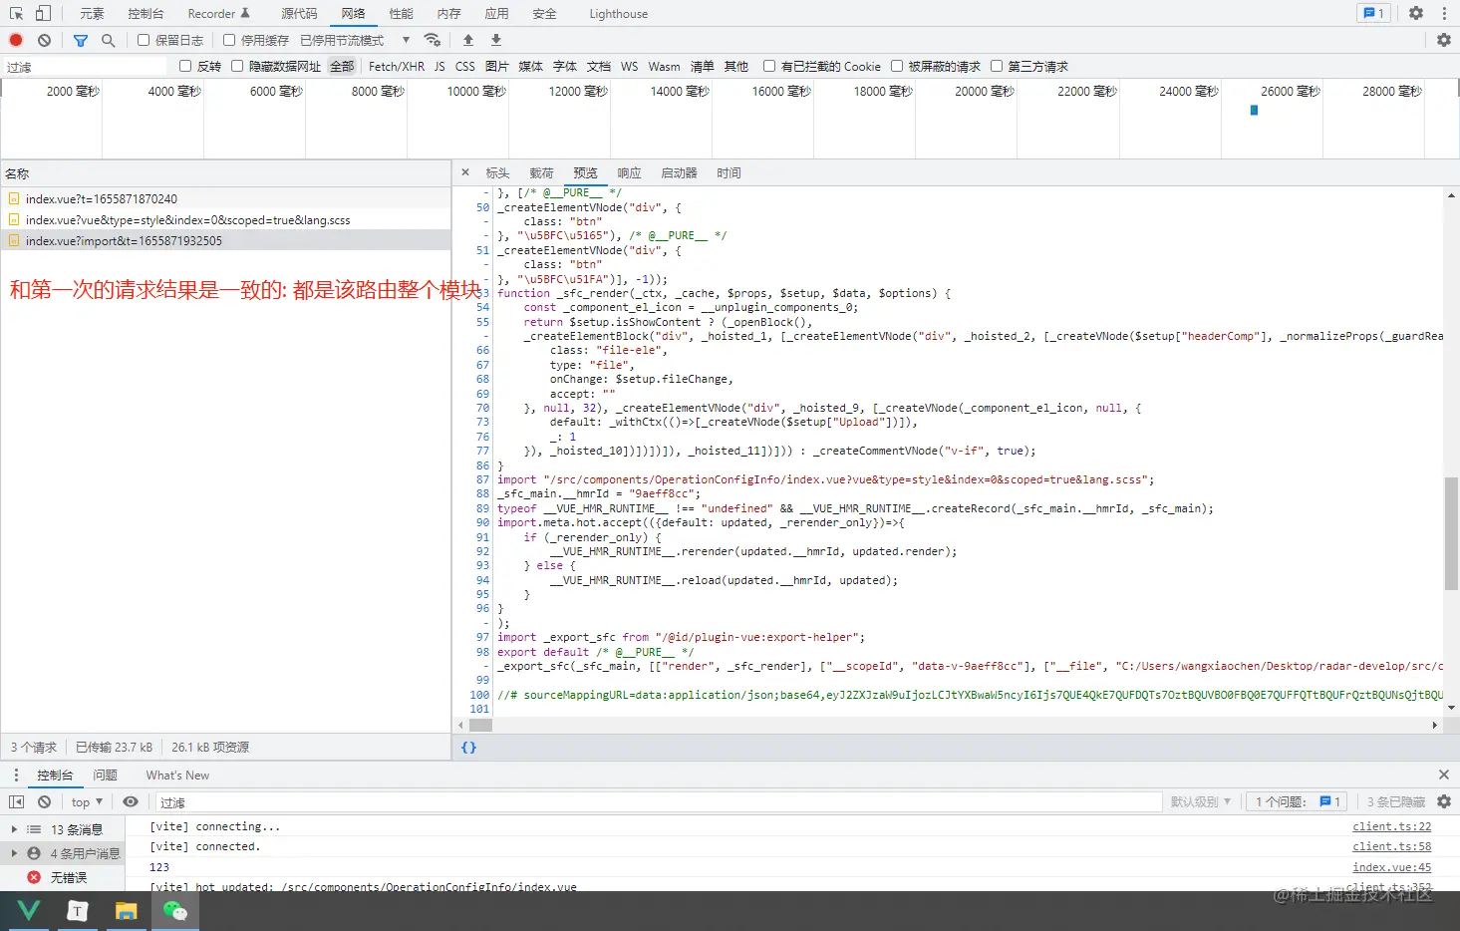The width and height of the screenshot is (1460, 931).
Task: Switch to the 响应 detail tab
Action: point(629,172)
